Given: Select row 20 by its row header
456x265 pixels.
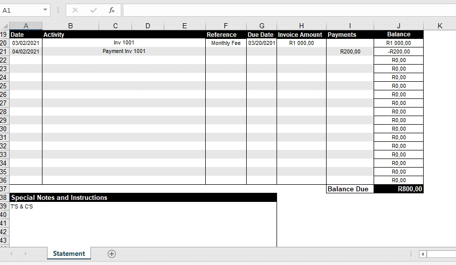Looking at the screenshot, I should coord(4,43).
